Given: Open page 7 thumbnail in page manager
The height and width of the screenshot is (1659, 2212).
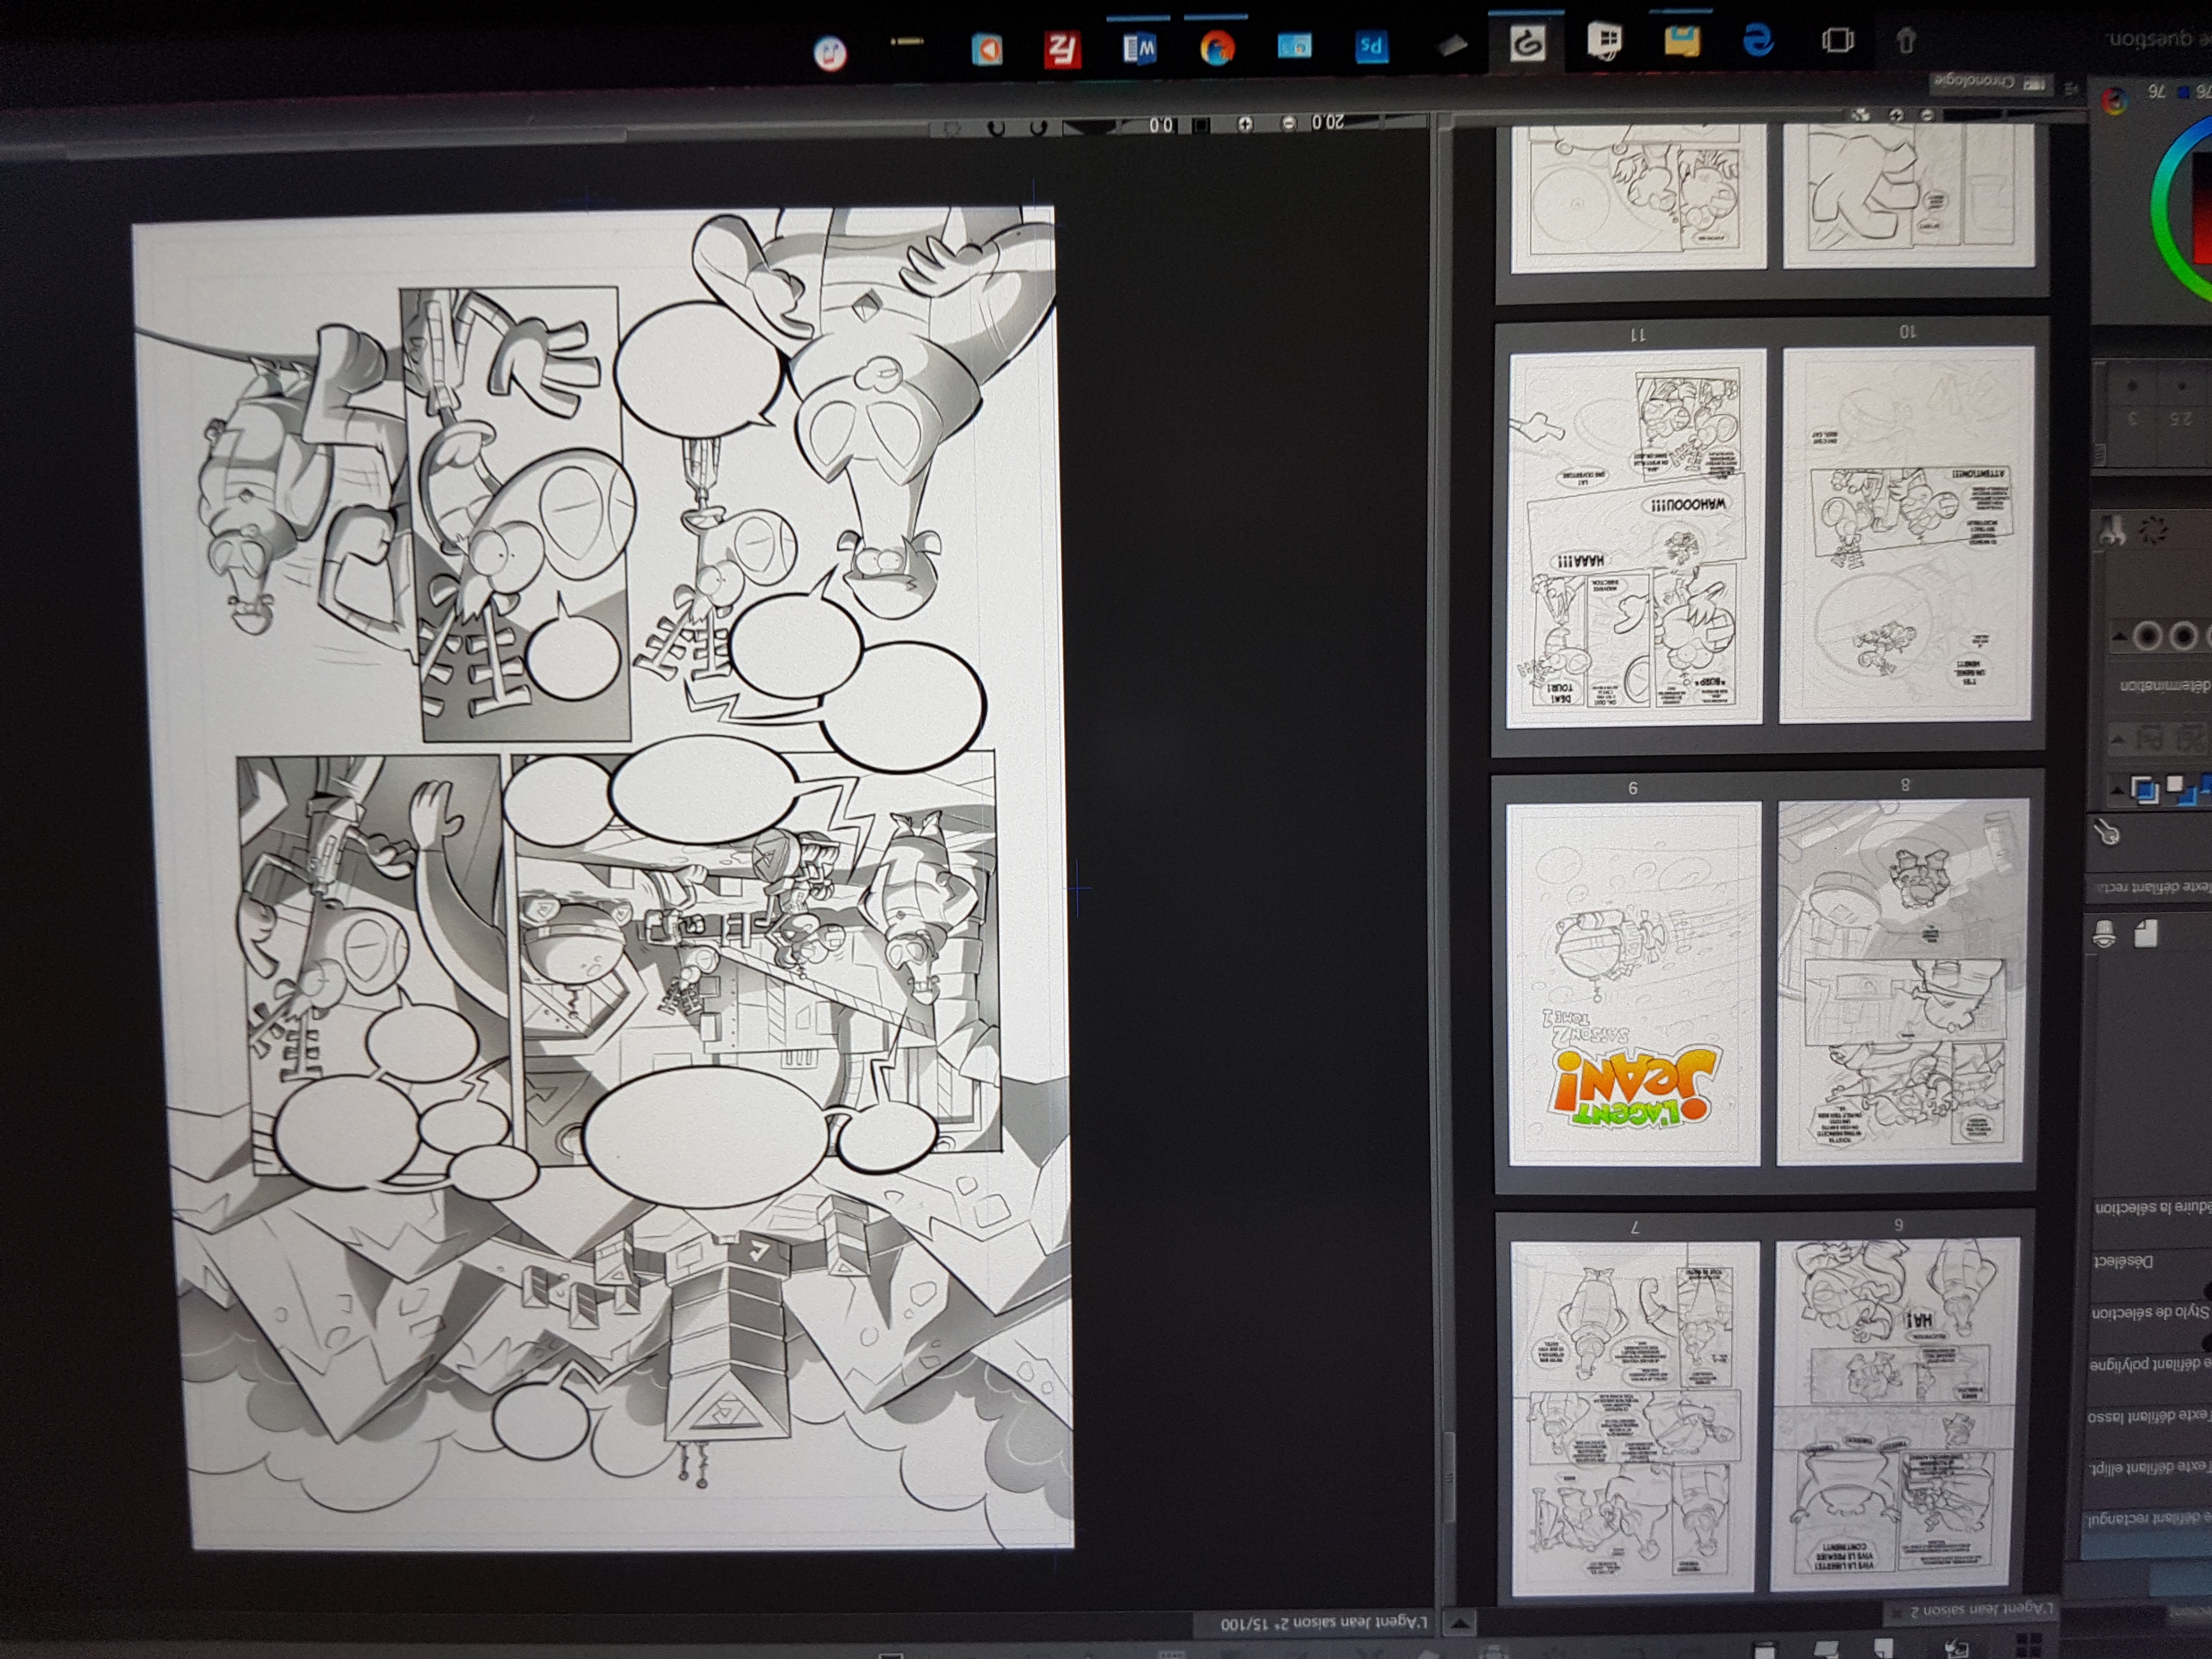Looking at the screenshot, I should (1634, 1418).
